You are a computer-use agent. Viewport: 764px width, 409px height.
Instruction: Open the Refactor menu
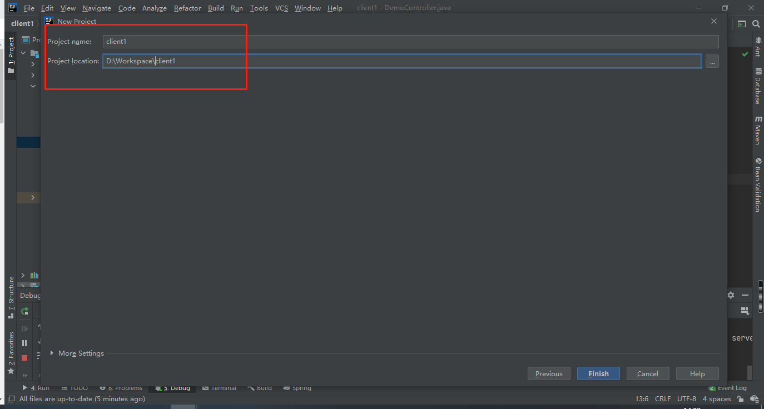(x=187, y=8)
